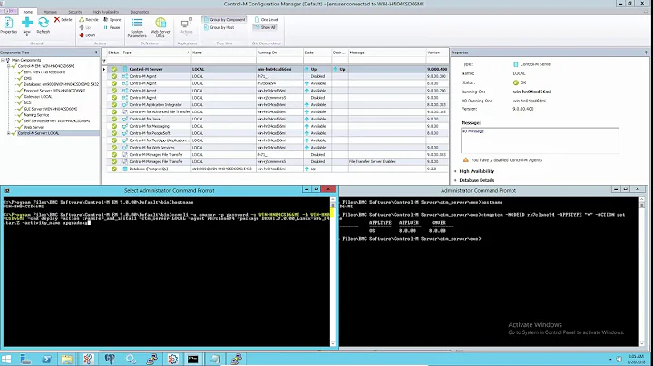This screenshot has width=653, height=366.
Task: Click Recycle in the Actions group
Action: pos(89,20)
